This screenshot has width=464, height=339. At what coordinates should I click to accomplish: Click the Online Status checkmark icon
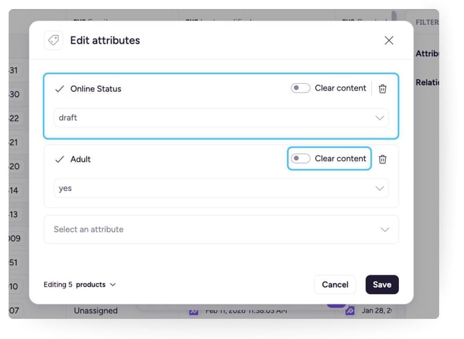click(x=60, y=89)
